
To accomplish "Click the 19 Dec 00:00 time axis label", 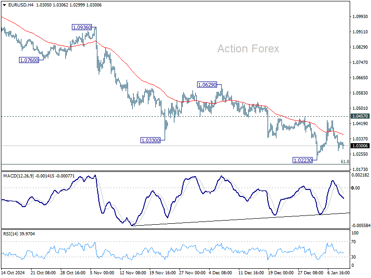I will (281, 272).
